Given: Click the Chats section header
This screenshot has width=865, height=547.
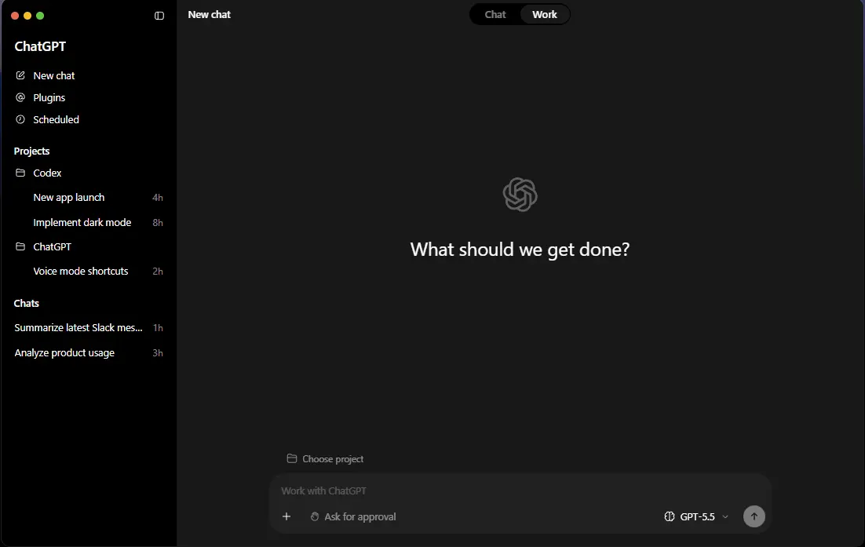Looking at the screenshot, I should 27,303.
